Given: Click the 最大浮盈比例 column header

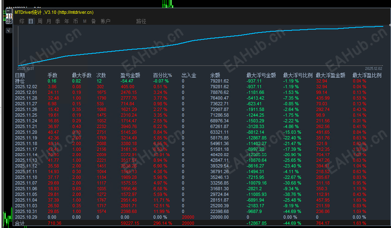Looking at the screenshot, I should point(367,75).
